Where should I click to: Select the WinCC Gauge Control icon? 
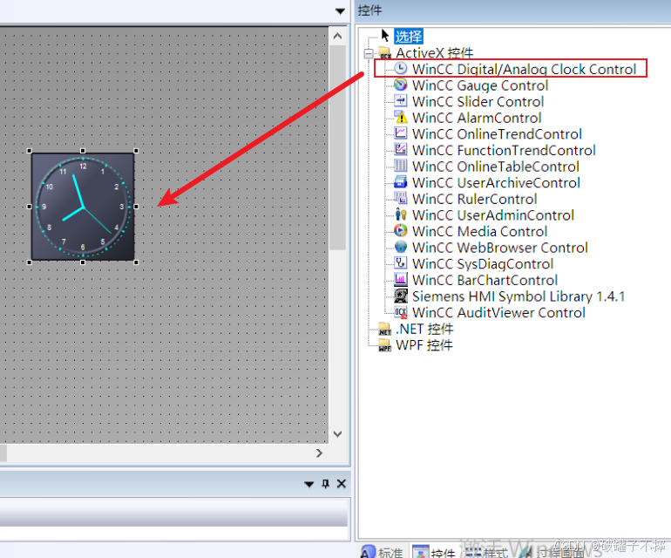tap(401, 85)
